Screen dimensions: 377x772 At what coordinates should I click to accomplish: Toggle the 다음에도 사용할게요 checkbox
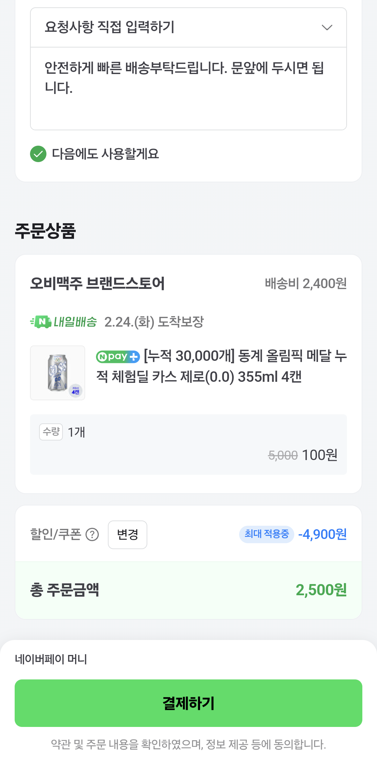click(38, 154)
